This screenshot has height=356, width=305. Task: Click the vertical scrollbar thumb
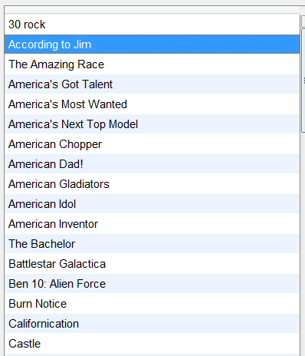(303, 81)
